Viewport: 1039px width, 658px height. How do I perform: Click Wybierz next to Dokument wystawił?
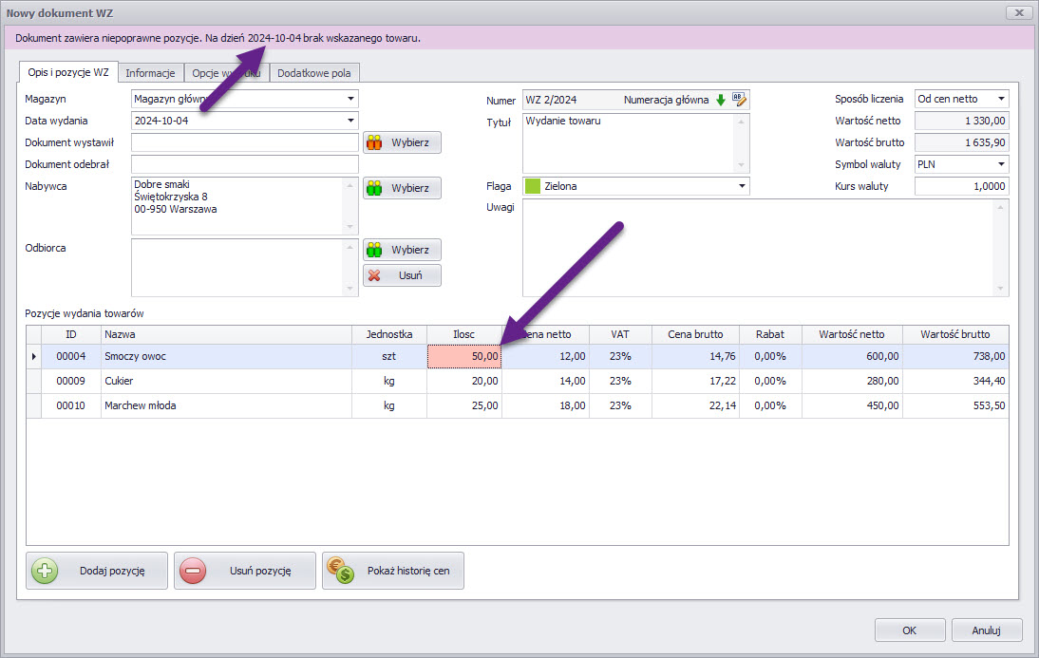point(402,142)
